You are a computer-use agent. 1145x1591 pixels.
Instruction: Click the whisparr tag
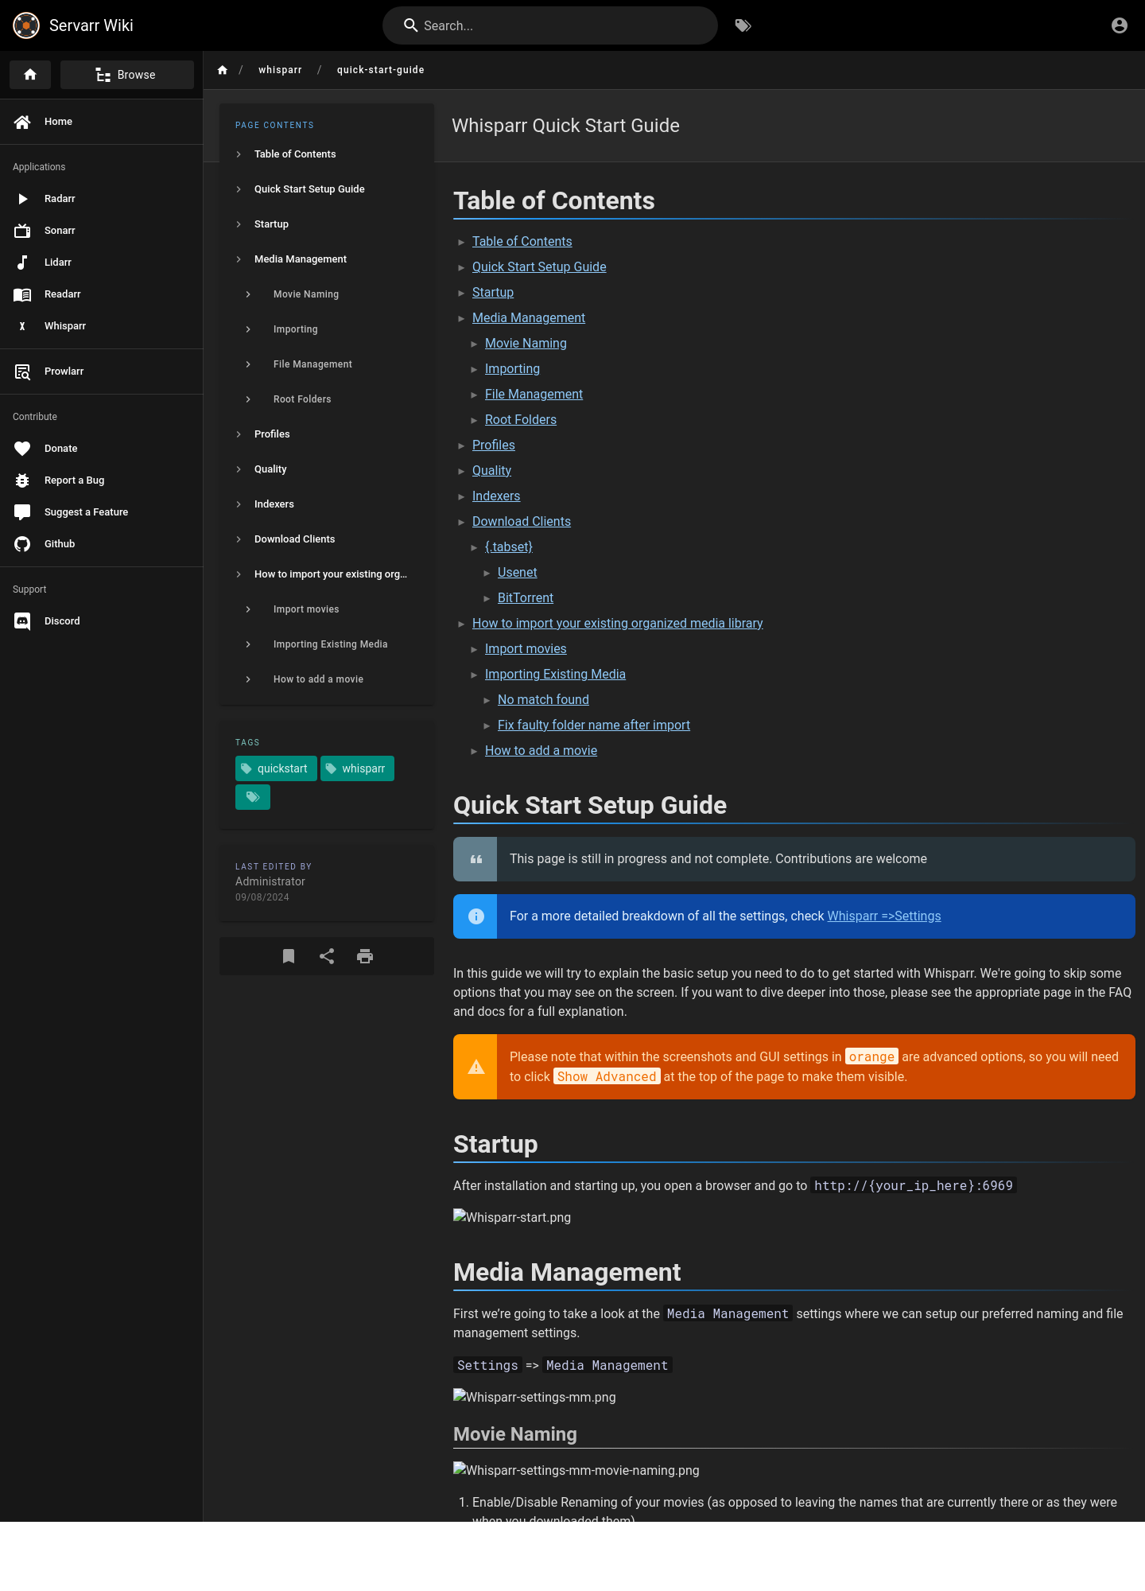pos(357,768)
